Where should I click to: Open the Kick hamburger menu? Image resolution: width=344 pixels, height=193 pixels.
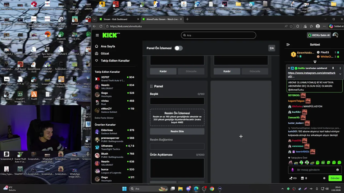point(97,35)
